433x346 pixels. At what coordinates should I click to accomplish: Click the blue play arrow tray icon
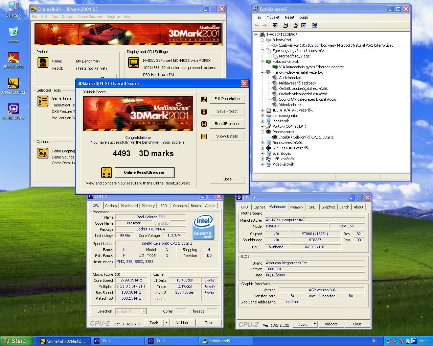pyautogui.click(x=414, y=341)
